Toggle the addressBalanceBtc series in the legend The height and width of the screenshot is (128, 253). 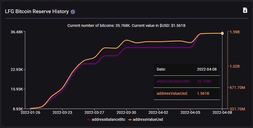pyautogui.click(x=107, y=119)
